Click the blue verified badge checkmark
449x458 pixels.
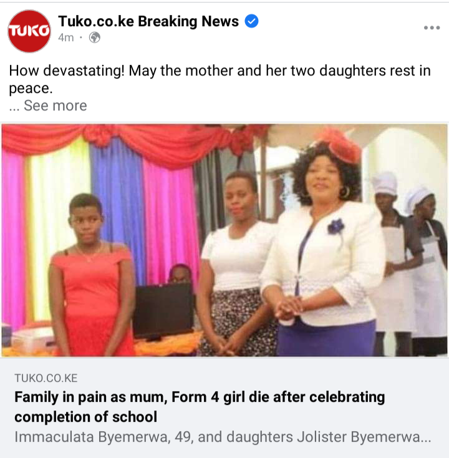[251, 21]
